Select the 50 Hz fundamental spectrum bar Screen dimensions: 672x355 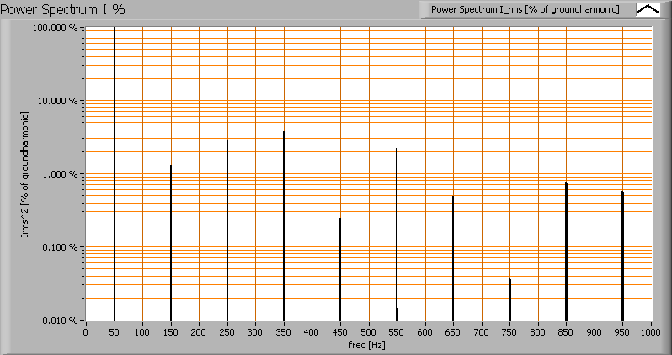click(x=115, y=168)
